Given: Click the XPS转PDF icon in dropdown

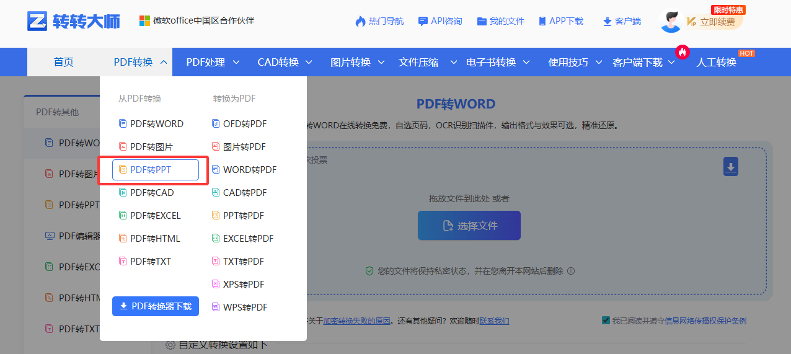Looking at the screenshot, I should (x=216, y=285).
